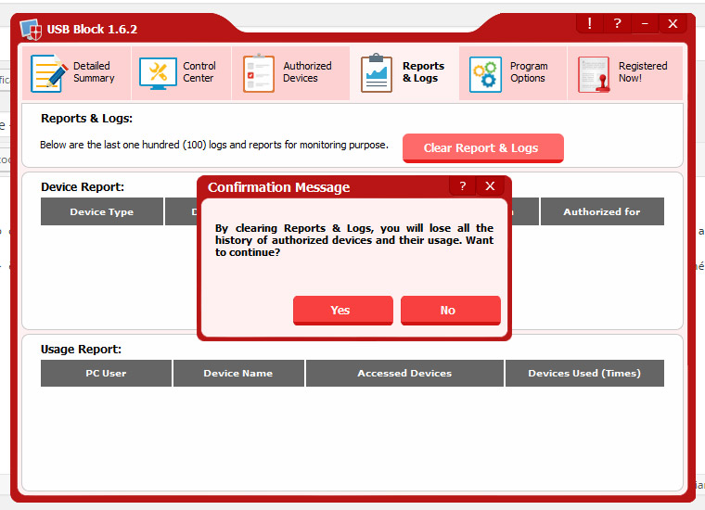Click the Registered Now stamp icon

coord(594,73)
